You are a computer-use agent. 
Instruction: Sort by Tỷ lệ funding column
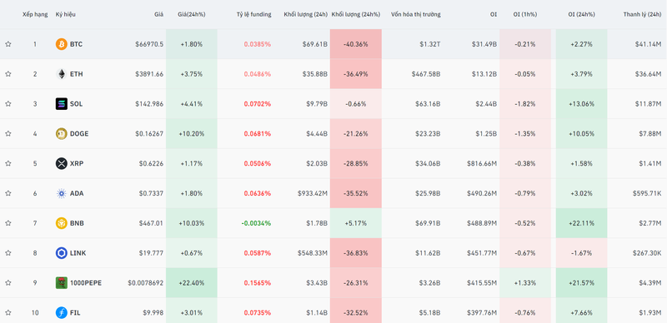coord(253,14)
